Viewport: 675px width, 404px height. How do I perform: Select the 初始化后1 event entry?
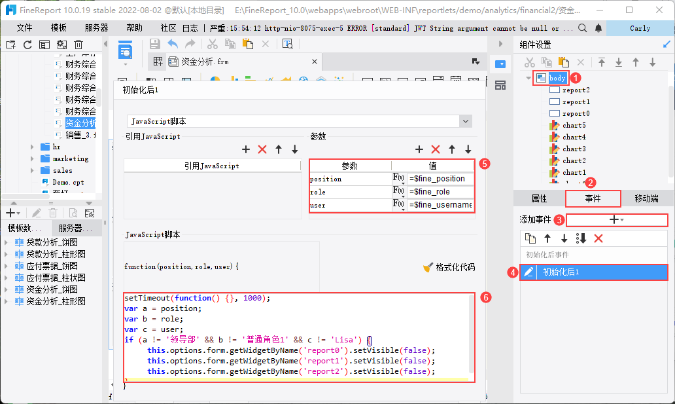coord(594,272)
